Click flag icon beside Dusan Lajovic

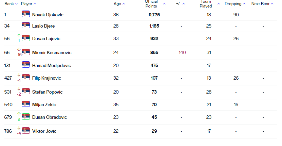coord(26,38)
